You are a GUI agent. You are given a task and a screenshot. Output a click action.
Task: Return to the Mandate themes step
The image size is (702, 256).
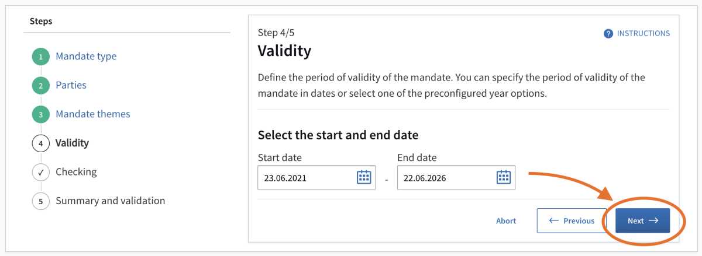(x=93, y=114)
